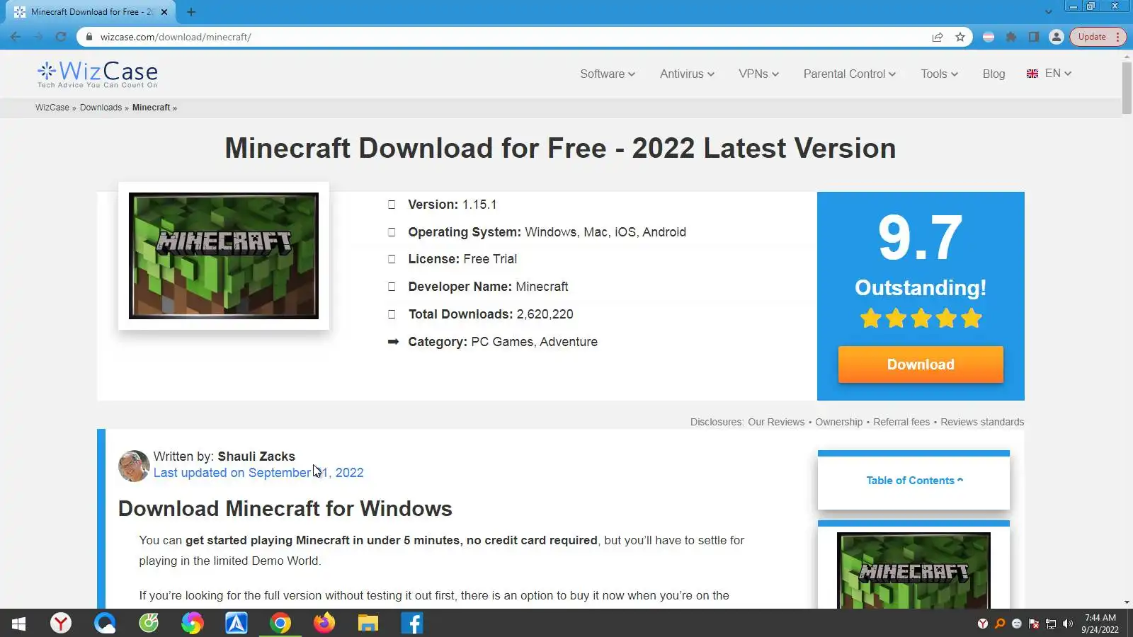Image resolution: width=1133 pixels, height=637 pixels.
Task: Open the striped flag extension icon
Action: coord(989,37)
